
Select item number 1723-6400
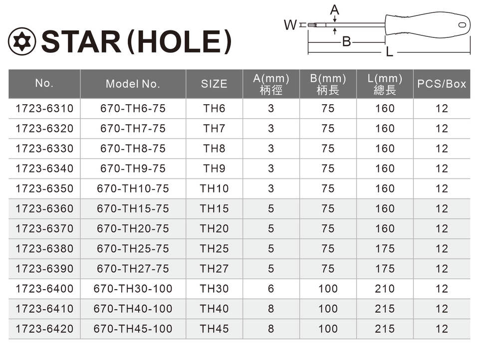coord(44,289)
